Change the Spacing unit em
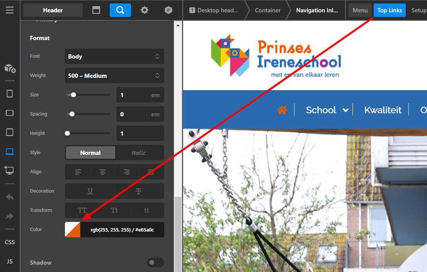427x272 pixels. [155, 114]
